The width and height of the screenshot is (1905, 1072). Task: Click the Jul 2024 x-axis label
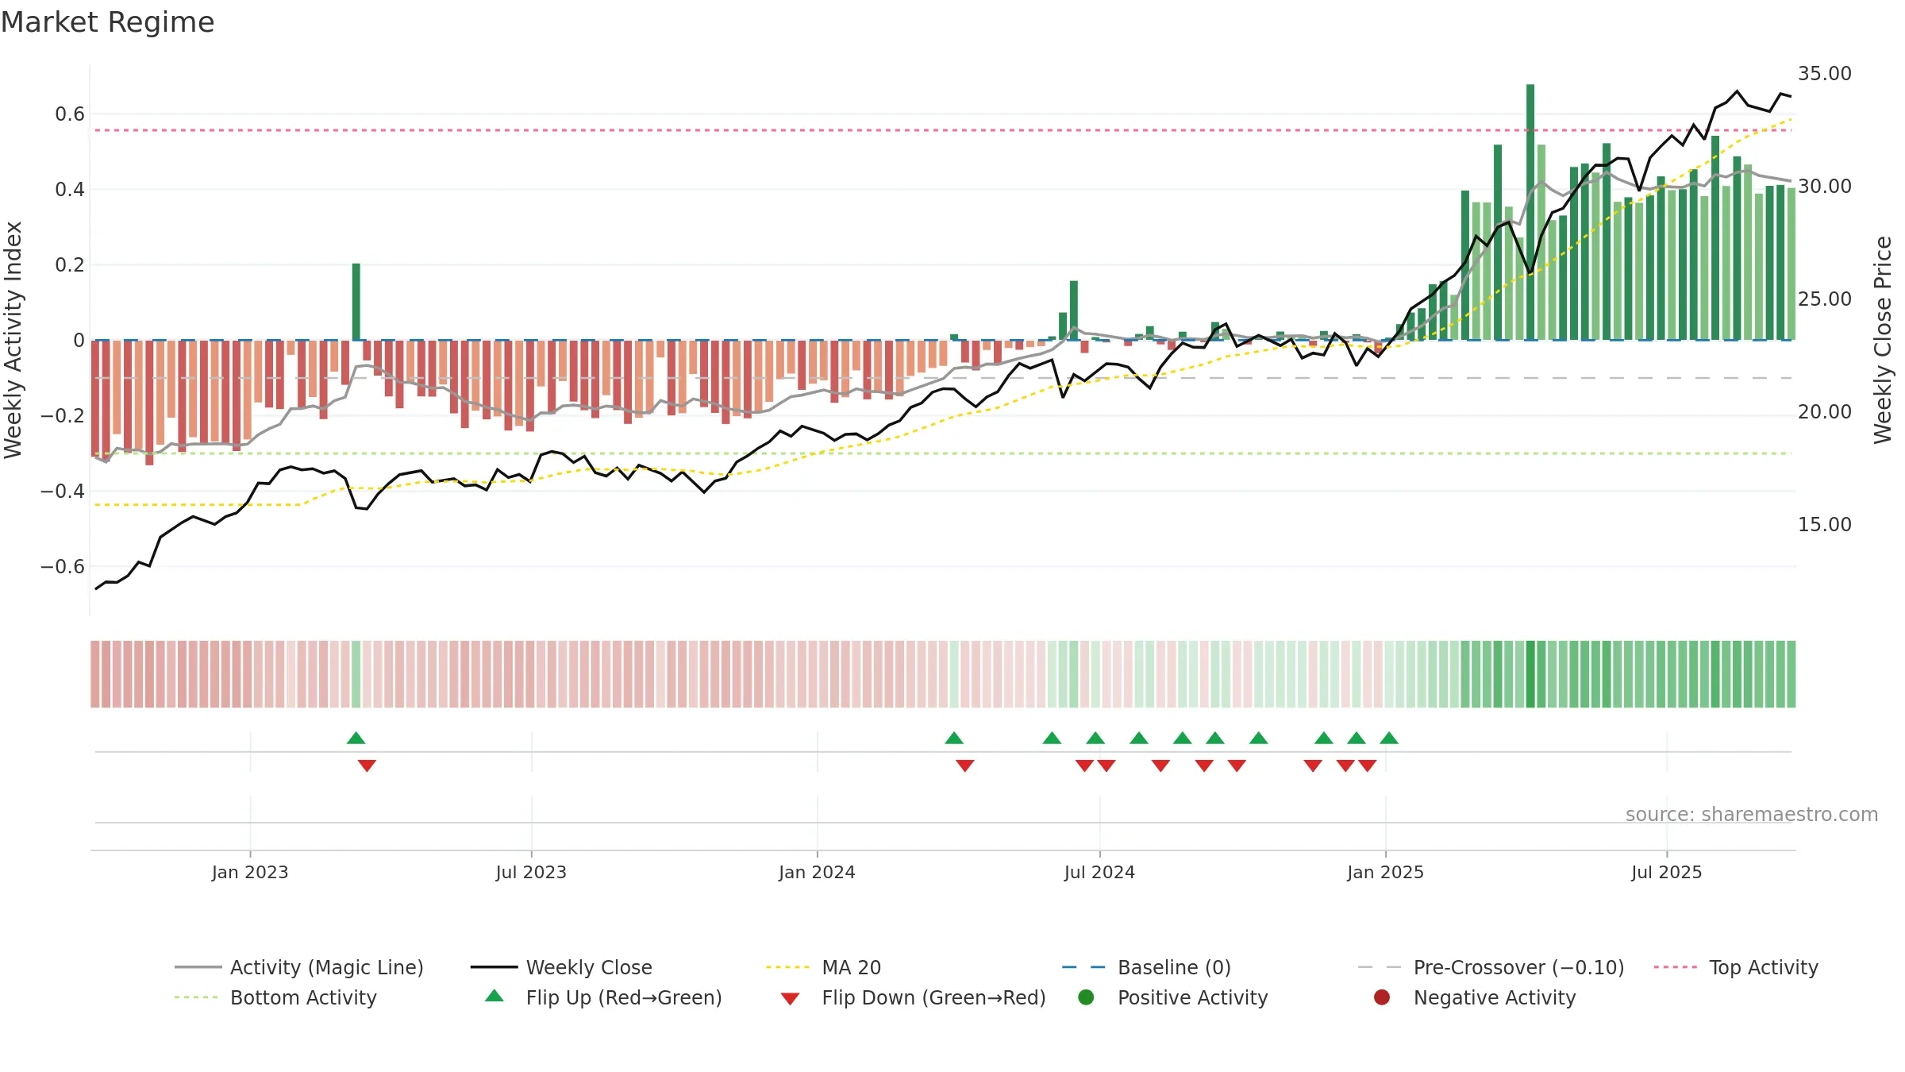click(1099, 872)
